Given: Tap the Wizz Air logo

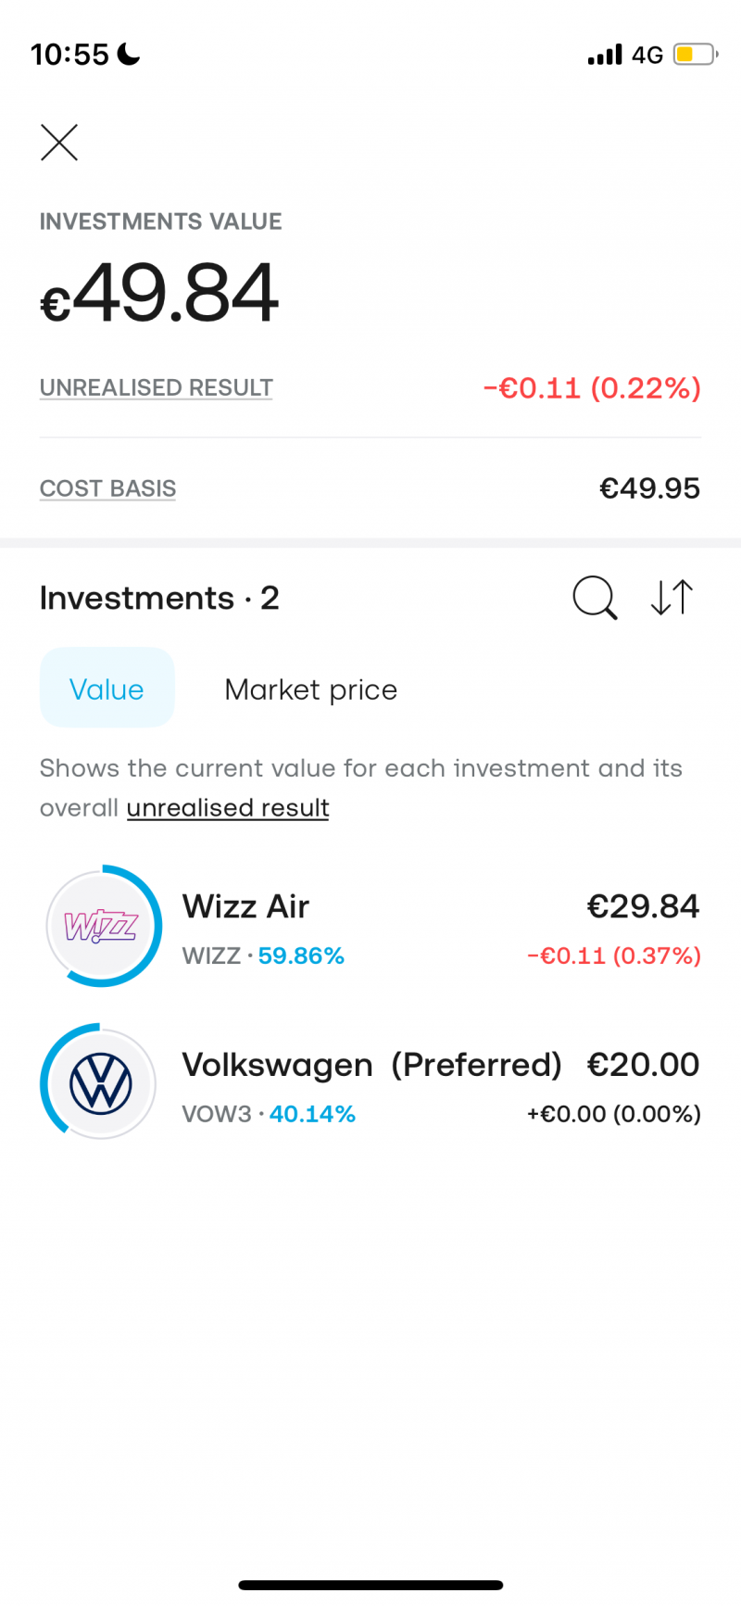Looking at the screenshot, I should tap(103, 926).
